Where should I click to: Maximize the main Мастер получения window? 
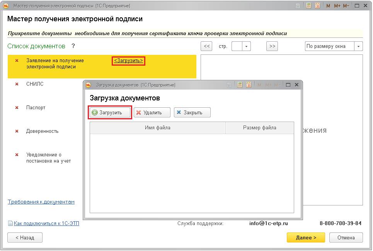pos(357,6)
